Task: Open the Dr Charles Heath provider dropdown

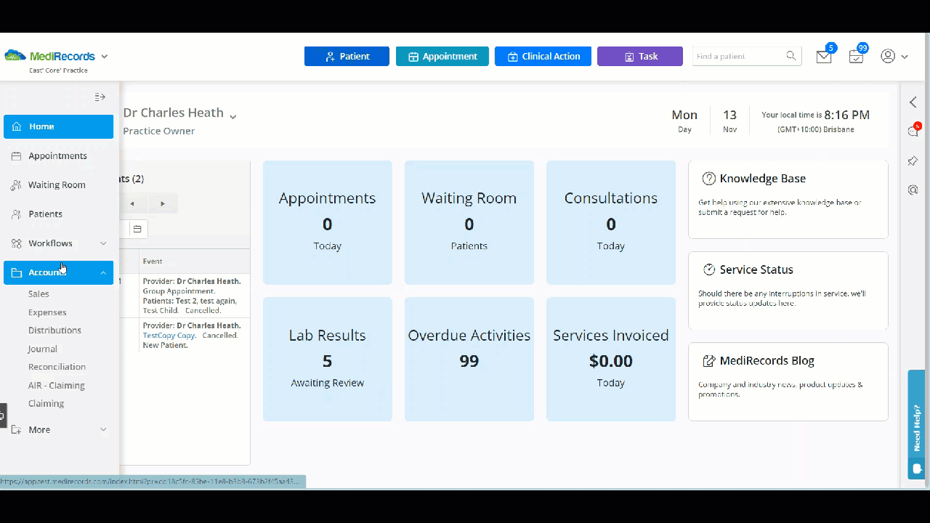Action: [233, 116]
